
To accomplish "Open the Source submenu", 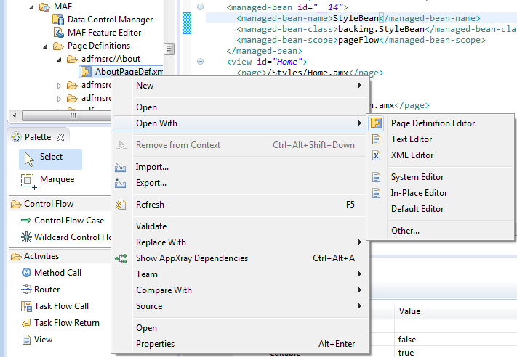I will 241,306.
